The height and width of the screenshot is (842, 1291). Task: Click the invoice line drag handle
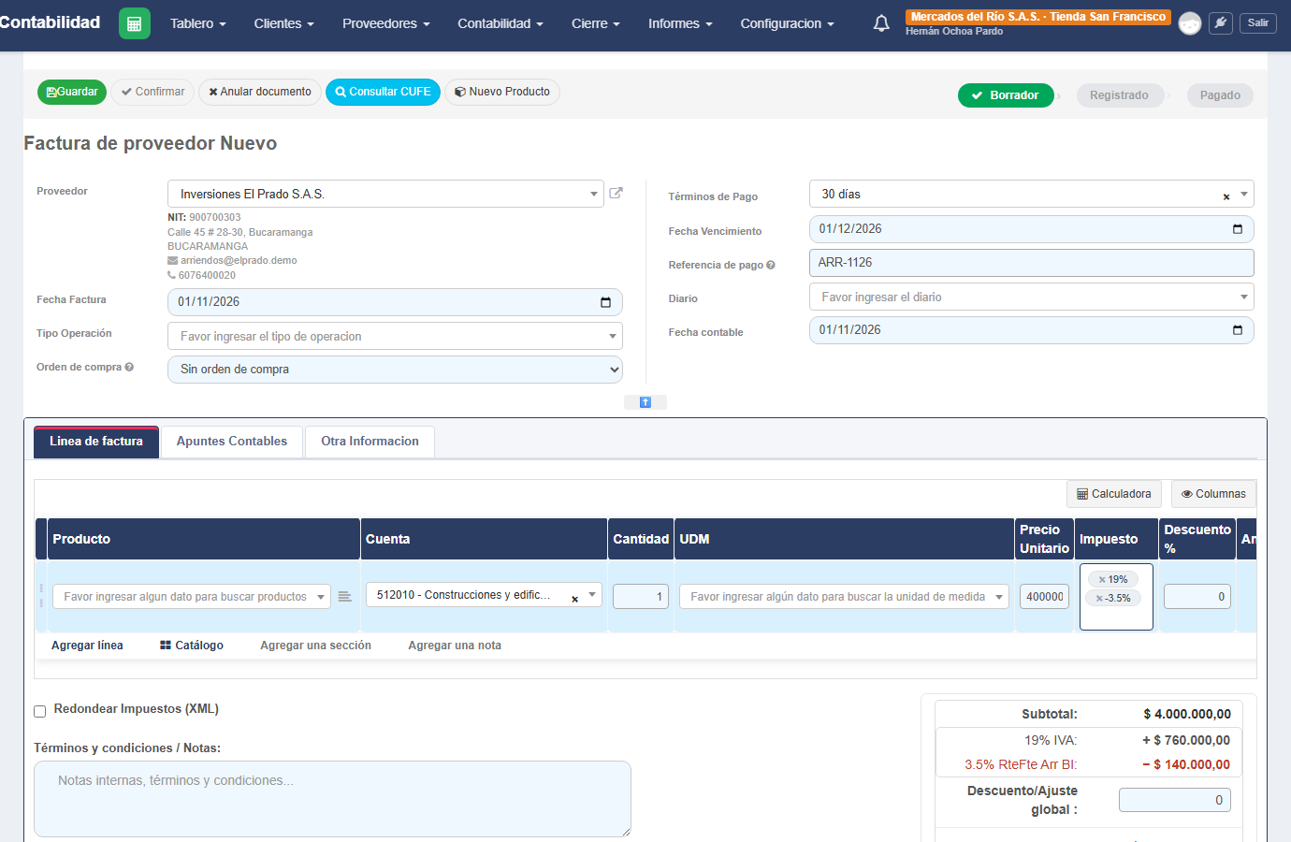coord(41,596)
